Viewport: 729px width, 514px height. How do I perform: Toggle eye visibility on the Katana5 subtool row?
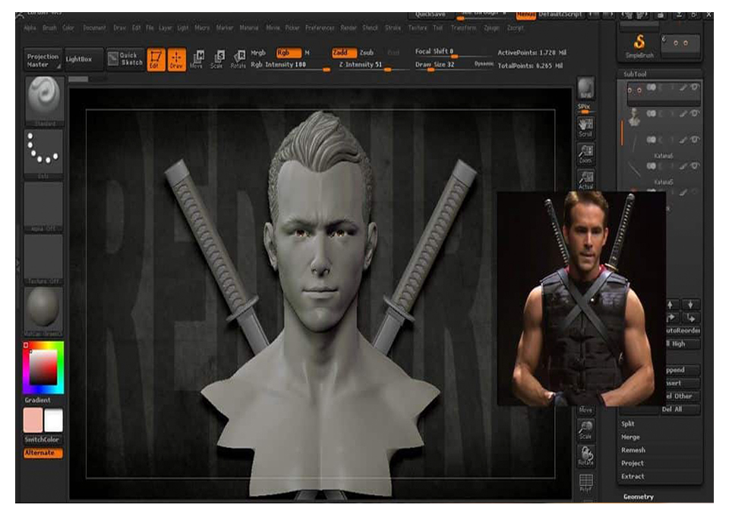pyautogui.click(x=695, y=166)
